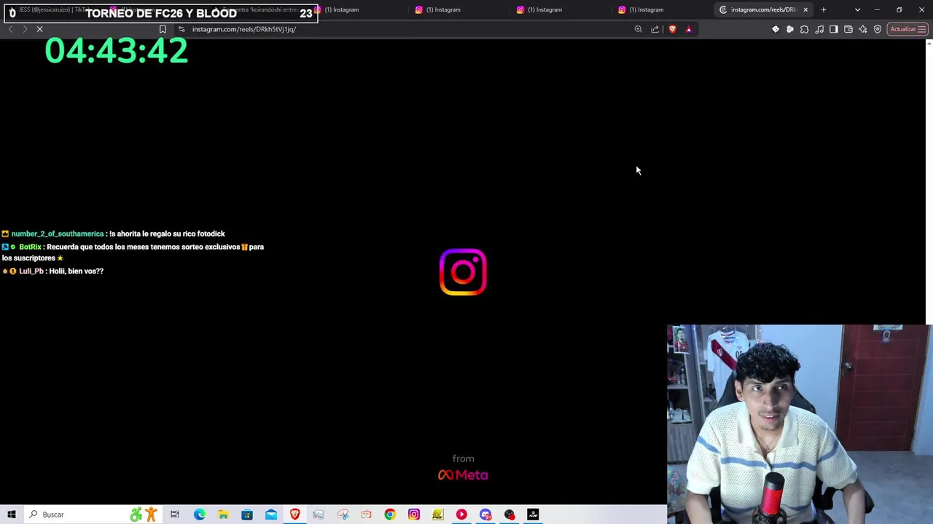
Task: Open the Instagram app taskbar icon
Action: (414, 515)
